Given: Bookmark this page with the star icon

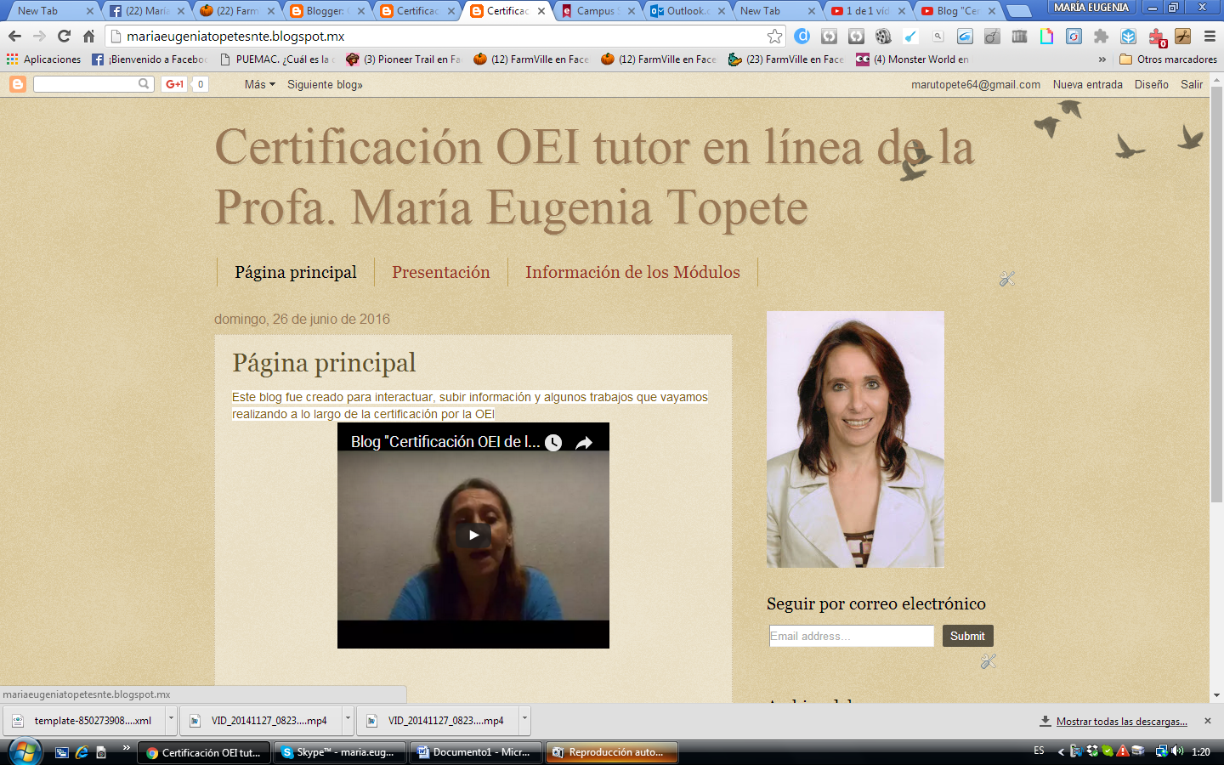Looking at the screenshot, I should (x=774, y=36).
